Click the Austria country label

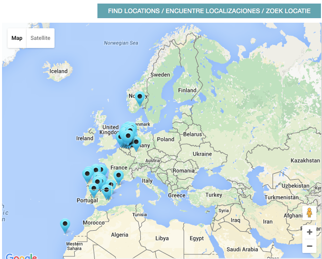click(x=152, y=161)
